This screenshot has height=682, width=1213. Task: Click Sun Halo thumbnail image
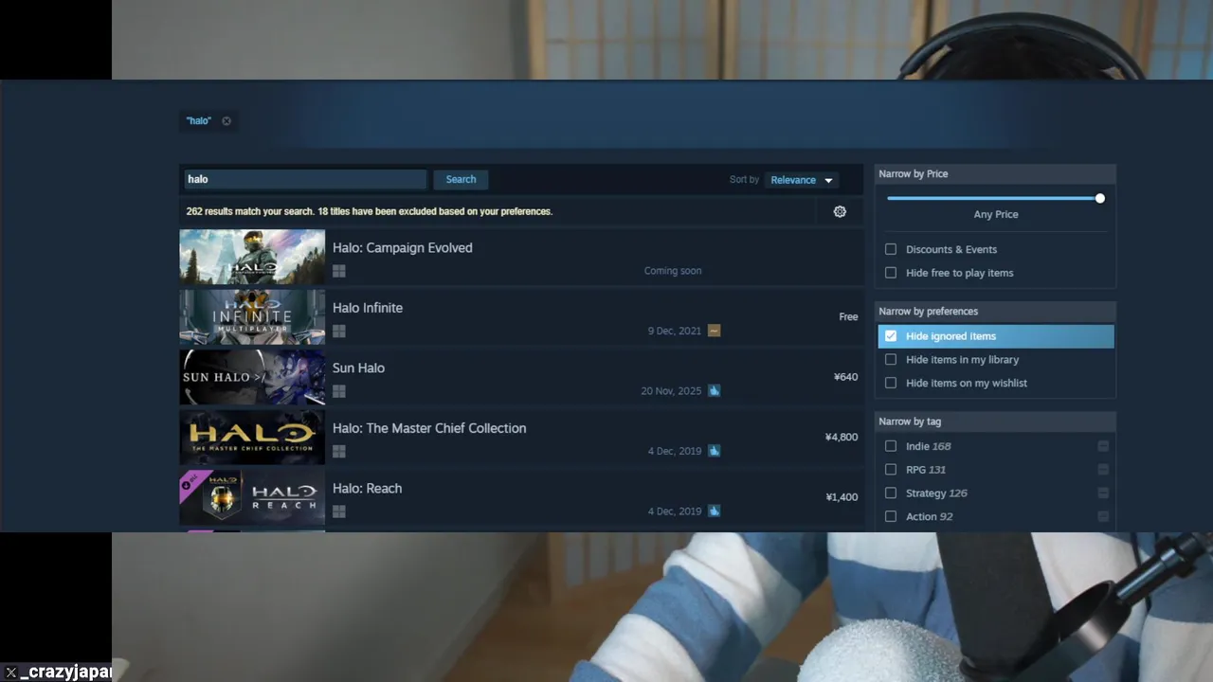[252, 377]
